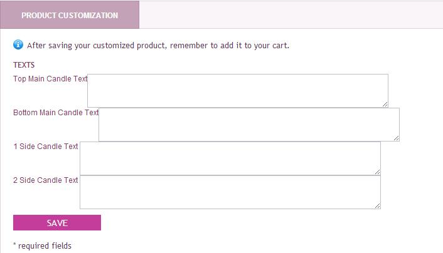Screen dimensions: 443x253
Task: Click the Bottom Main Candle Text label
Action: (x=56, y=113)
